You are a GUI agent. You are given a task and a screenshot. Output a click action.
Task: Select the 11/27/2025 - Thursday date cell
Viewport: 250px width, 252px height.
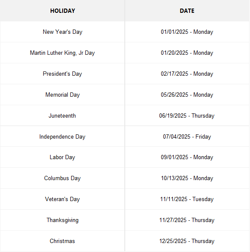187,220
